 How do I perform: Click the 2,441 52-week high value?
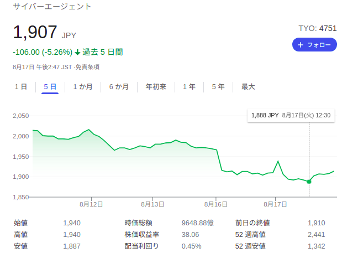[x=317, y=234]
